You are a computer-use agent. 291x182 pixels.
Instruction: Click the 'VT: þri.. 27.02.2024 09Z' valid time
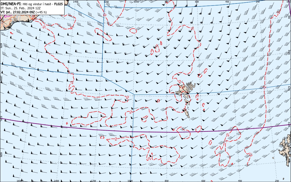(x=18, y=12)
